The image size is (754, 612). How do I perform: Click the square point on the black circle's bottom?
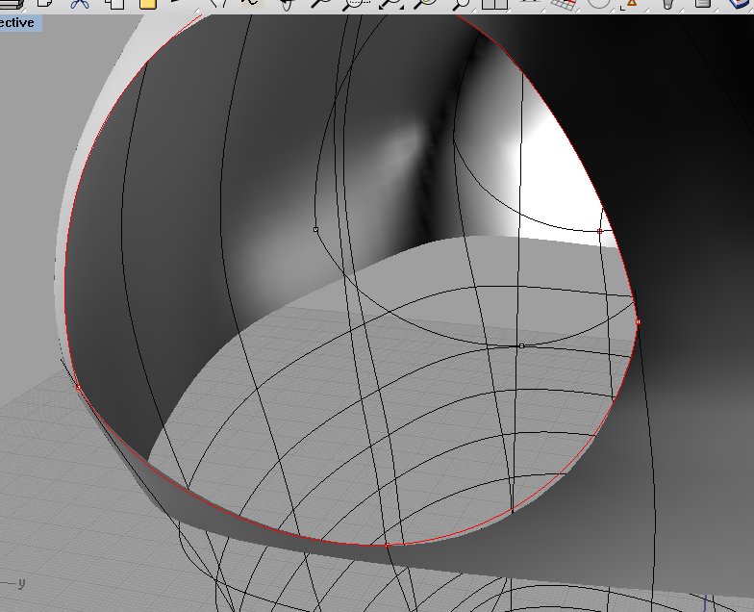(x=521, y=345)
